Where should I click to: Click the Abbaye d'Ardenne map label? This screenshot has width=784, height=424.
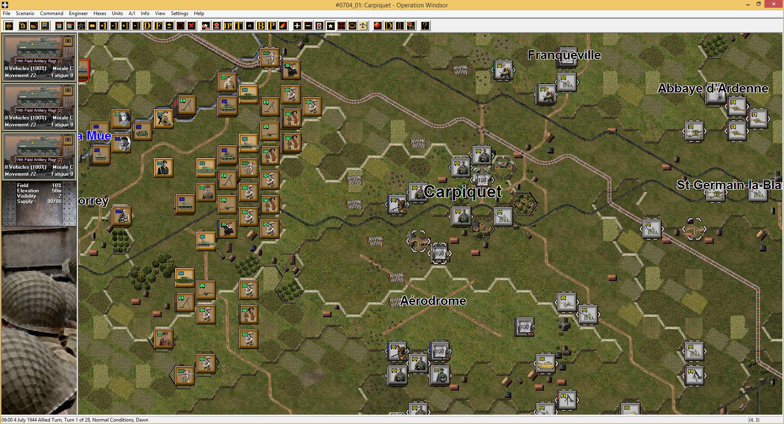(713, 88)
